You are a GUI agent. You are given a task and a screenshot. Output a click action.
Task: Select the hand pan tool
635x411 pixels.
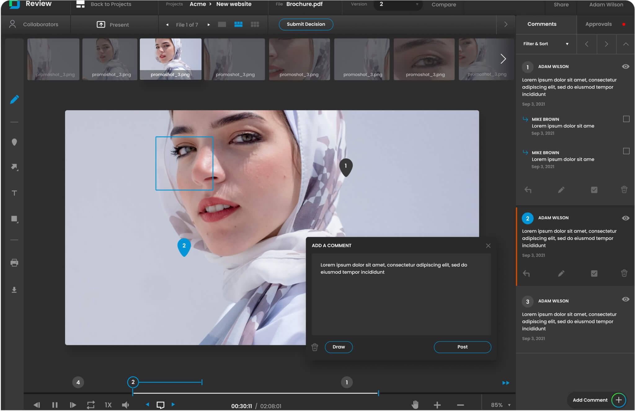tap(415, 404)
